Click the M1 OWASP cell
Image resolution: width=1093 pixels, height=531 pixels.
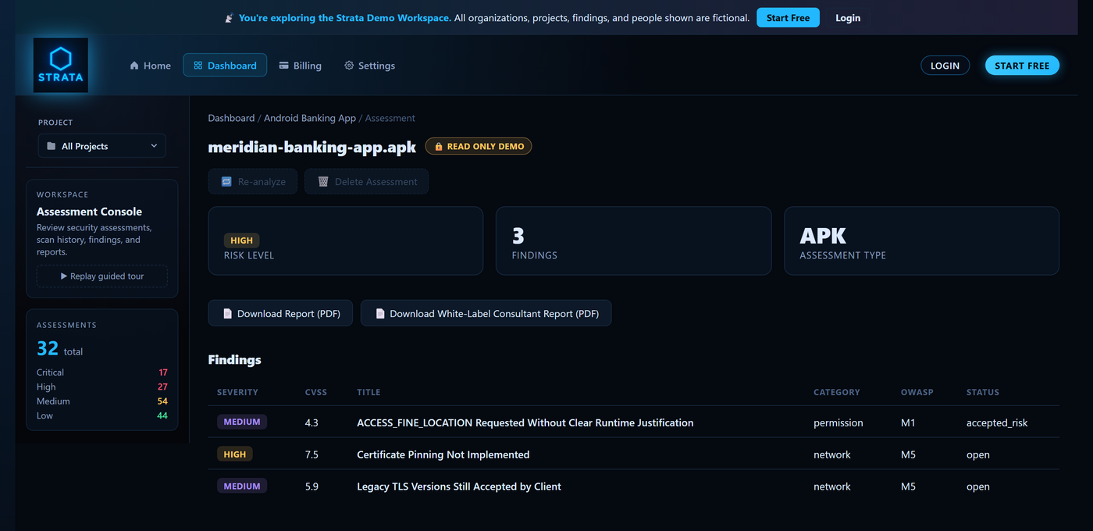pyautogui.click(x=908, y=422)
